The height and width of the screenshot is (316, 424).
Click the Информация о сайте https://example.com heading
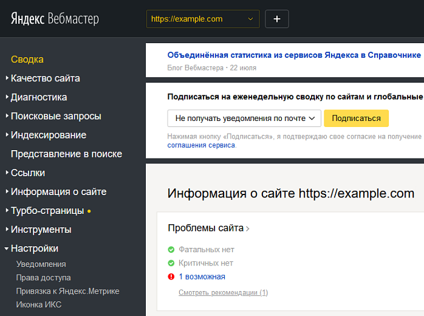(291, 193)
